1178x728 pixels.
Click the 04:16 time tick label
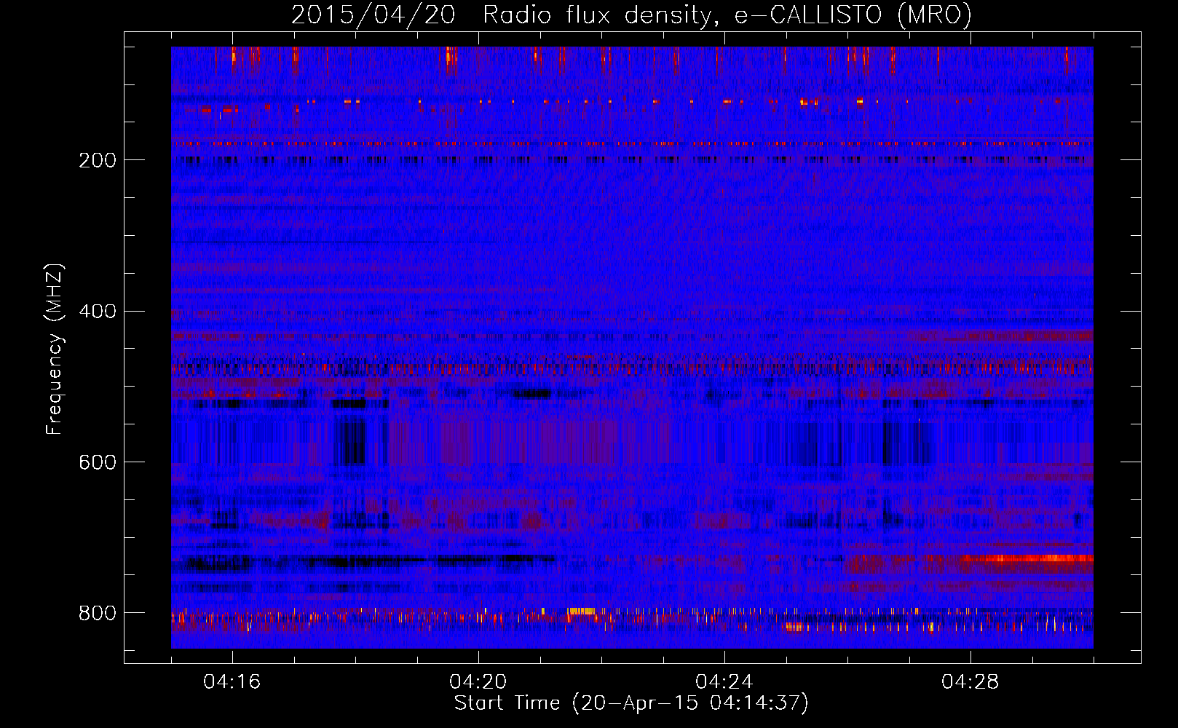232,681
